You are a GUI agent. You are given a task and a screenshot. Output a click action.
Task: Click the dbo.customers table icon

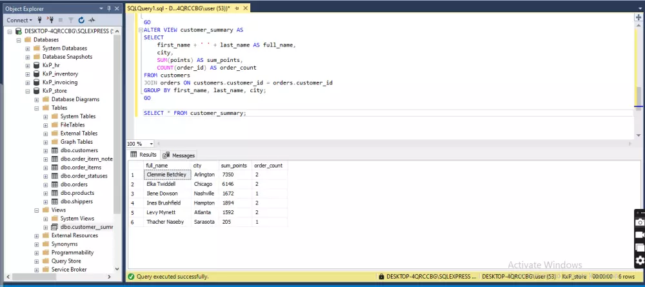pos(54,150)
